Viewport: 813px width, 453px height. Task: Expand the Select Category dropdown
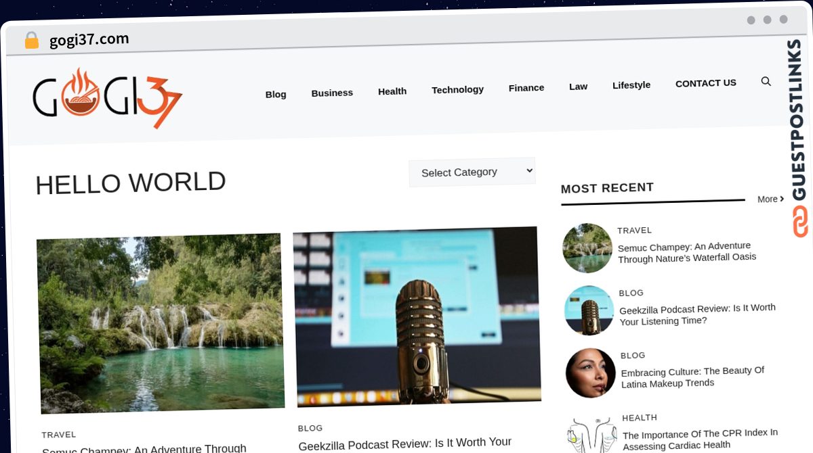(472, 172)
